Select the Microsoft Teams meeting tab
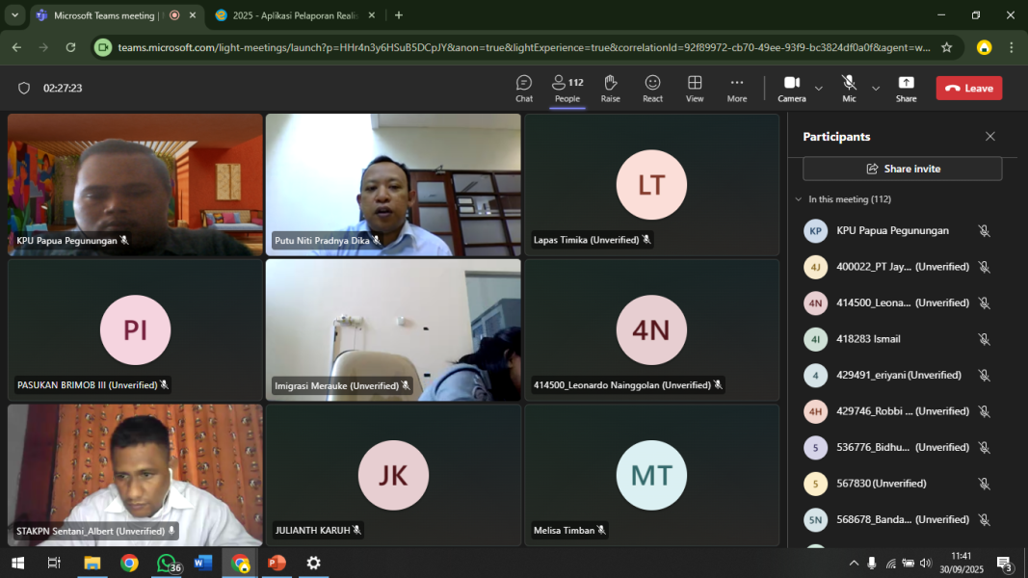Image resolution: width=1028 pixels, height=578 pixels. point(106,15)
